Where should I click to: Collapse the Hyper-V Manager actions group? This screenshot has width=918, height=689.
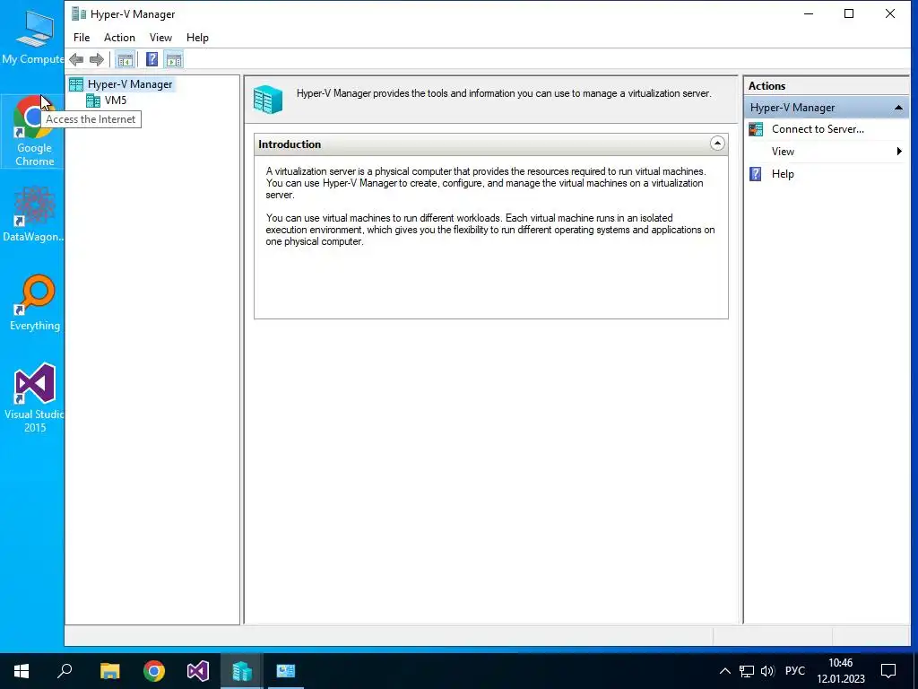[898, 108]
